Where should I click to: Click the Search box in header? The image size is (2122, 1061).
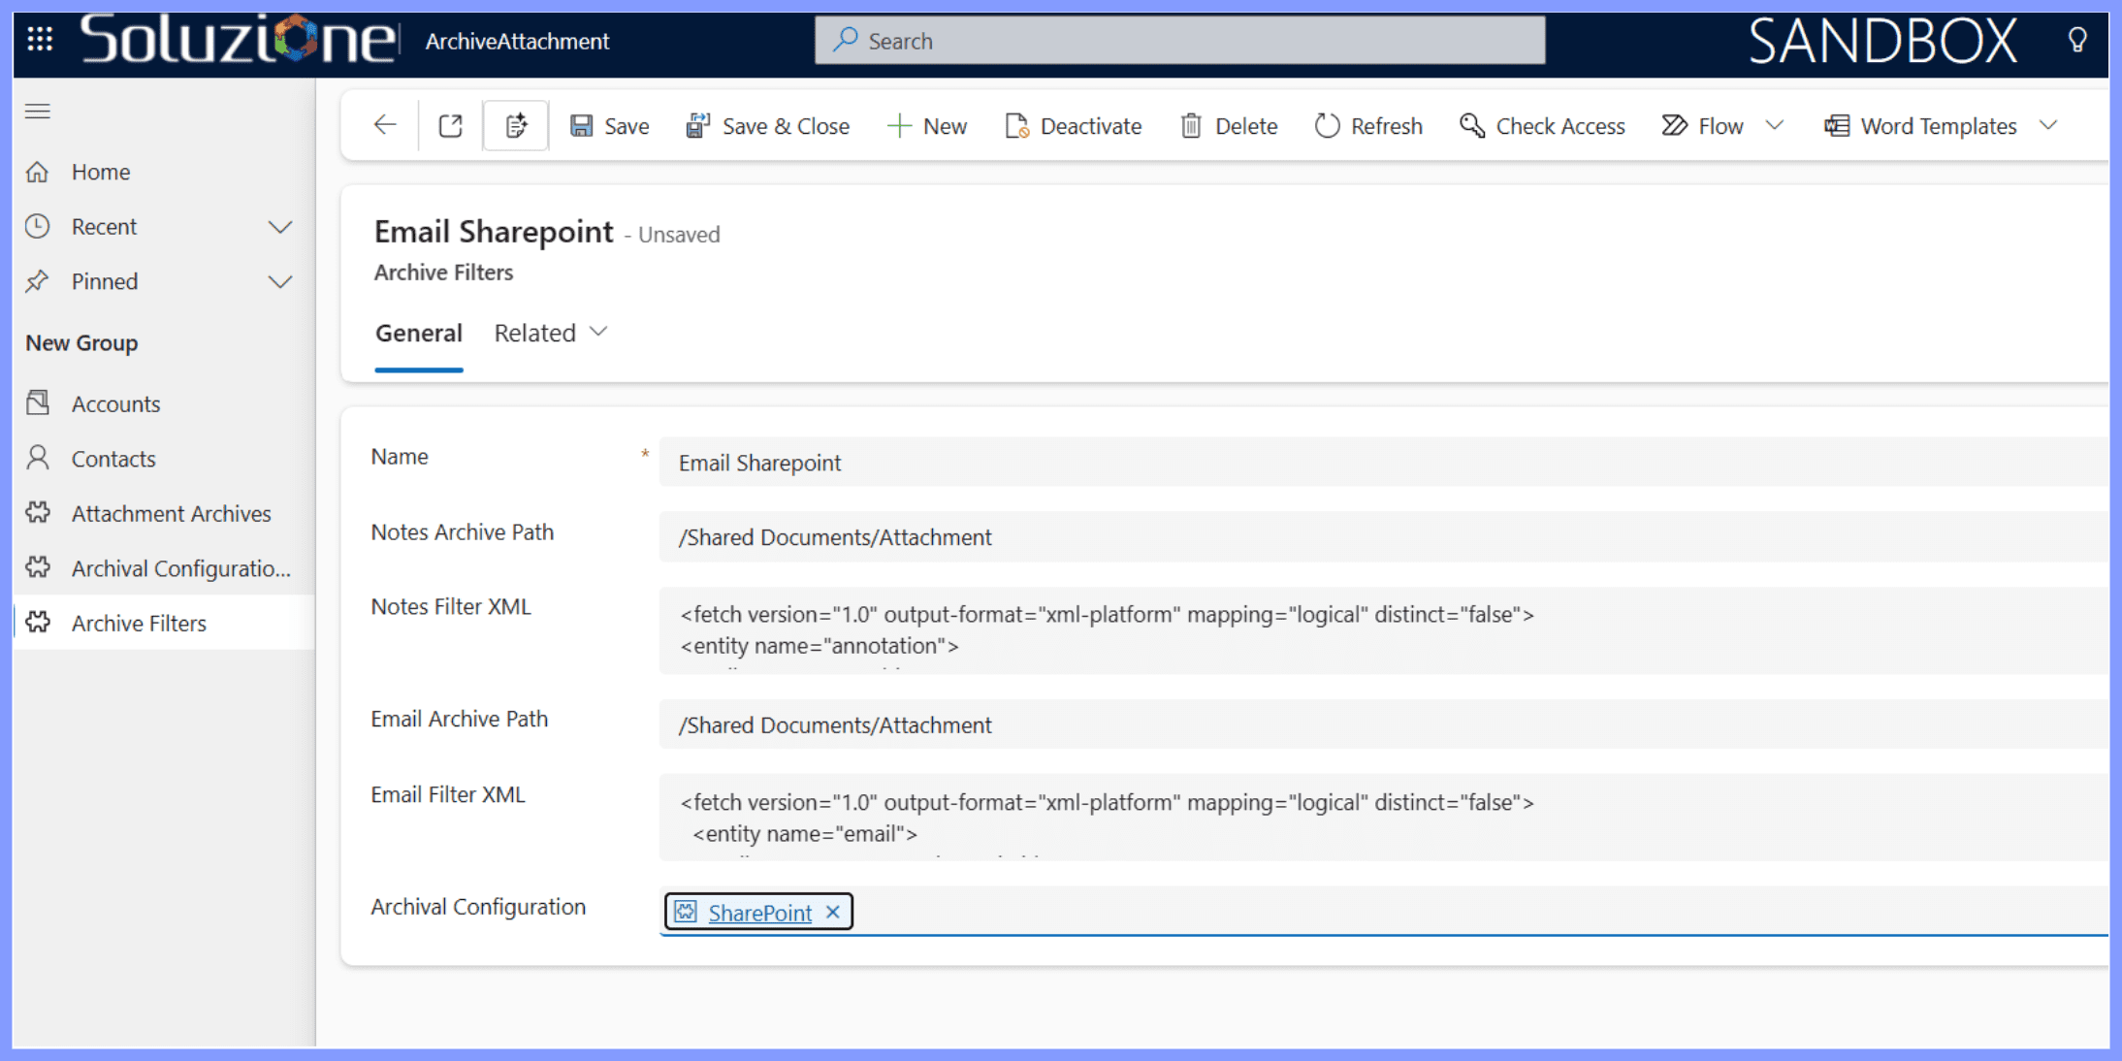(x=1179, y=41)
